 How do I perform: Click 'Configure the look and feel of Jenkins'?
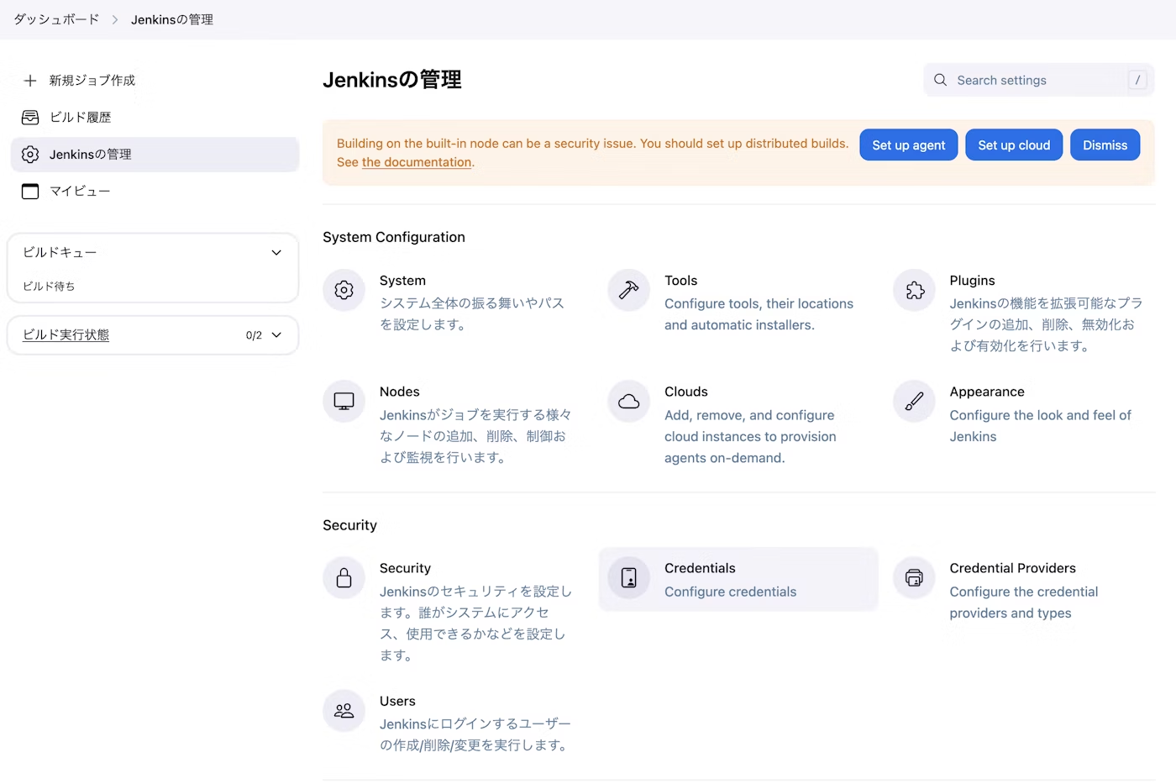tap(1041, 426)
